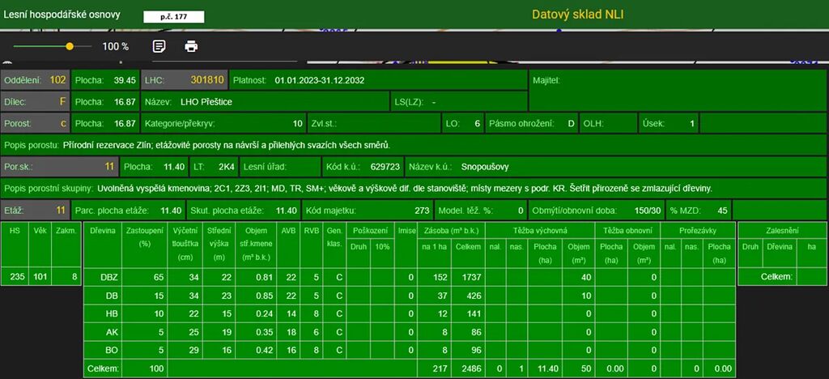Click the 100 % zoom value
Viewport: 829px width, 379px height.
click(115, 46)
